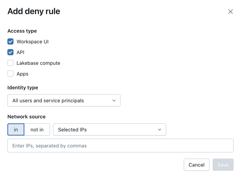Click the "Workspace UI" label text
The width and height of the screenshot is (241, 182).
33,41
